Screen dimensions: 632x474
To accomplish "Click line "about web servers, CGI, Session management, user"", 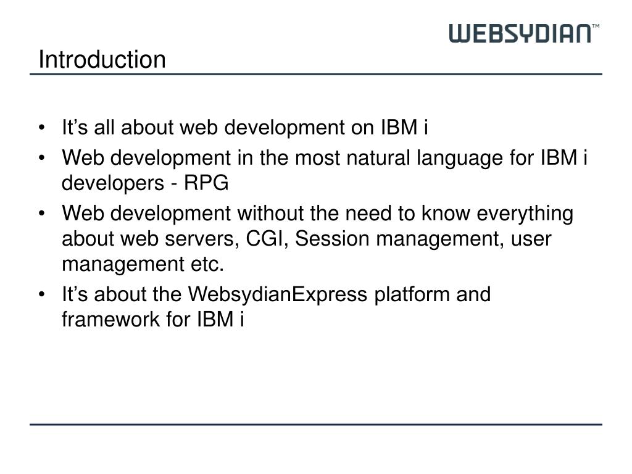I will pos(306,239).
